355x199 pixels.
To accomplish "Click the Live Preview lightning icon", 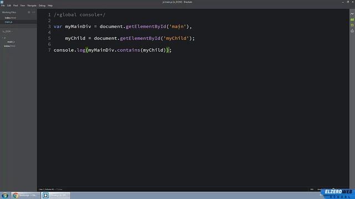I will click(x=352, y=14).
